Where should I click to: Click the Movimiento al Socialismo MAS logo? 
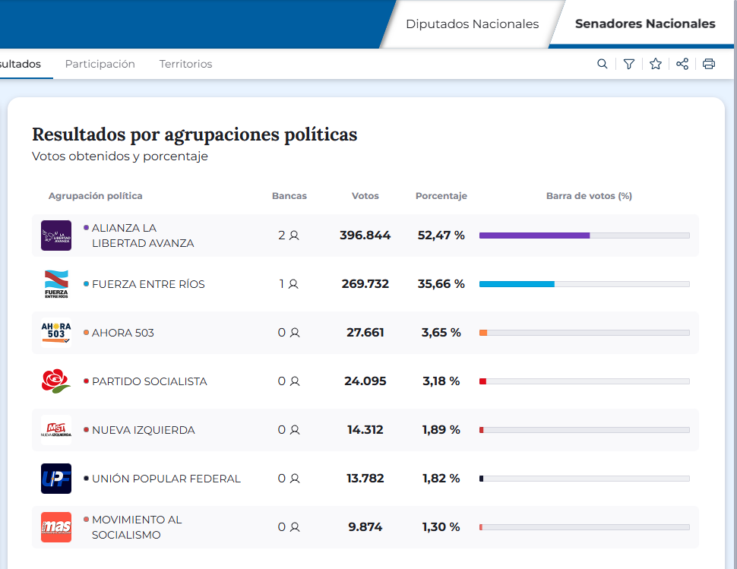pos(56,527)
